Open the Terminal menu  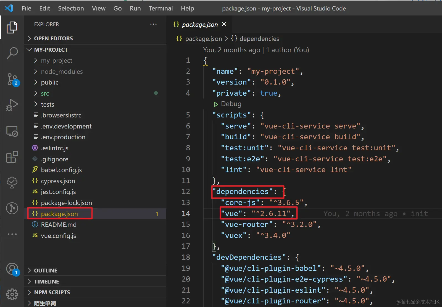coord(161,8)
